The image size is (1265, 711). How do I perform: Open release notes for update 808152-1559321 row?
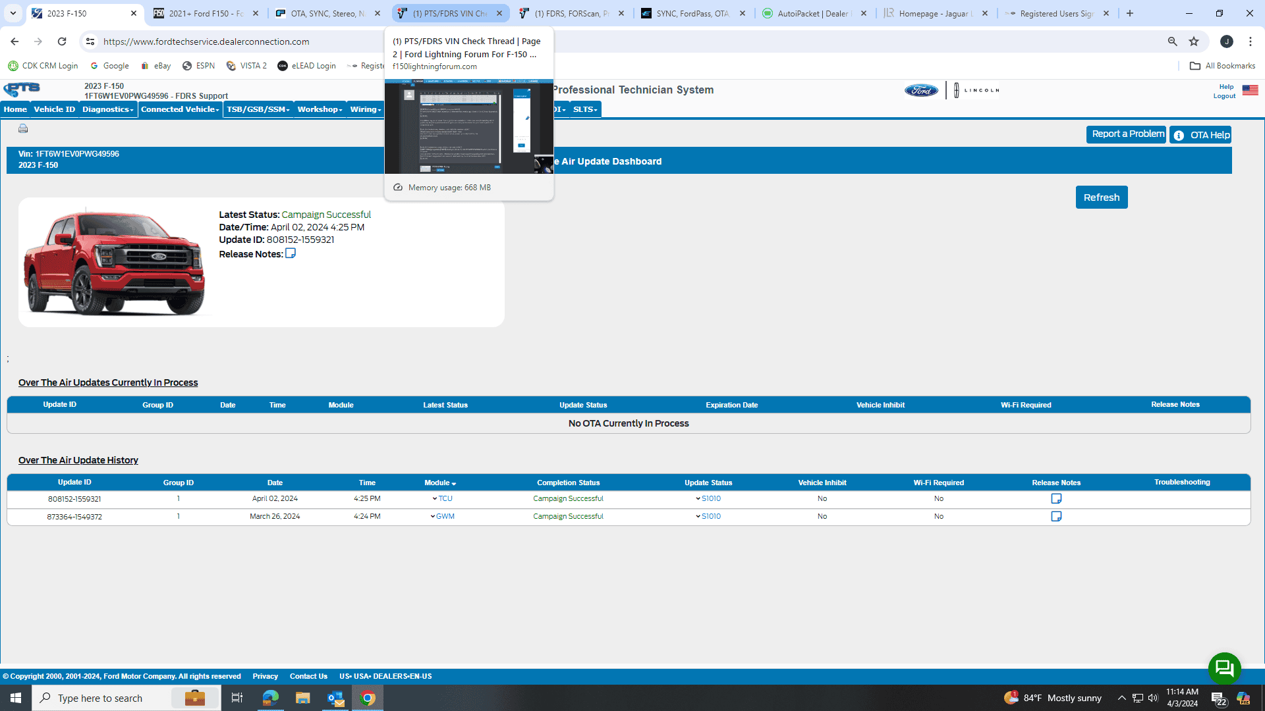pyautogui.click(x=1056, y=499)
